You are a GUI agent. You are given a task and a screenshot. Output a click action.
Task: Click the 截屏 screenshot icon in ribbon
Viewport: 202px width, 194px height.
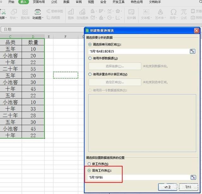[3, 12]
